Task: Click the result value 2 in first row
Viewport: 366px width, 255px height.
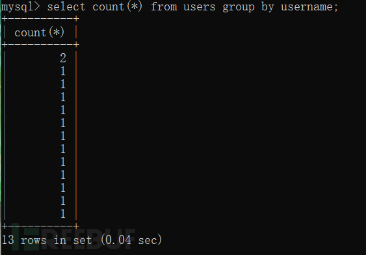Action: (x=63, y=58)
